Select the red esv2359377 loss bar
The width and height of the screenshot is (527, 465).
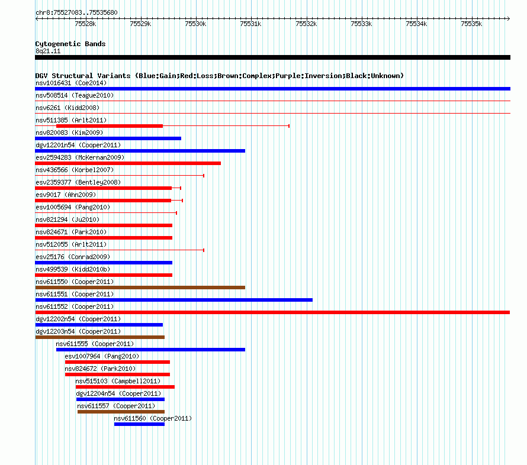[103, 188]
